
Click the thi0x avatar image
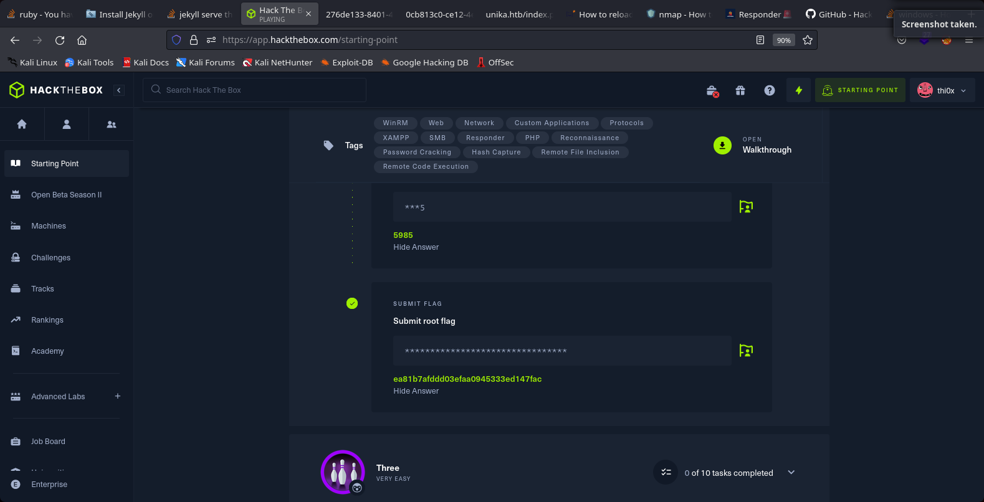click(x=925, y=90)
